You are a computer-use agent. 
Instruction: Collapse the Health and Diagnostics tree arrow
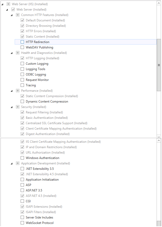(x=12, y=53)
